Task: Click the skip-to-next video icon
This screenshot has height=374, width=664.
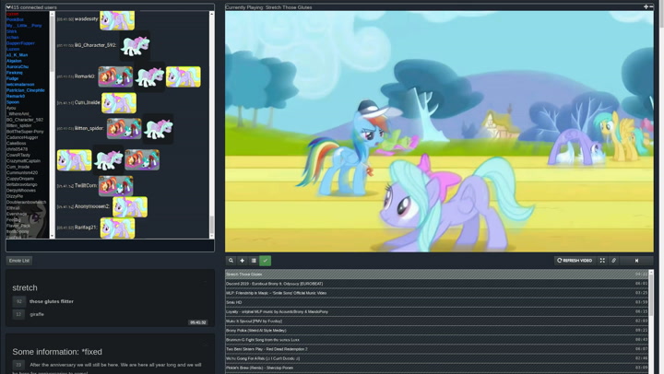Action: point(636,261)
